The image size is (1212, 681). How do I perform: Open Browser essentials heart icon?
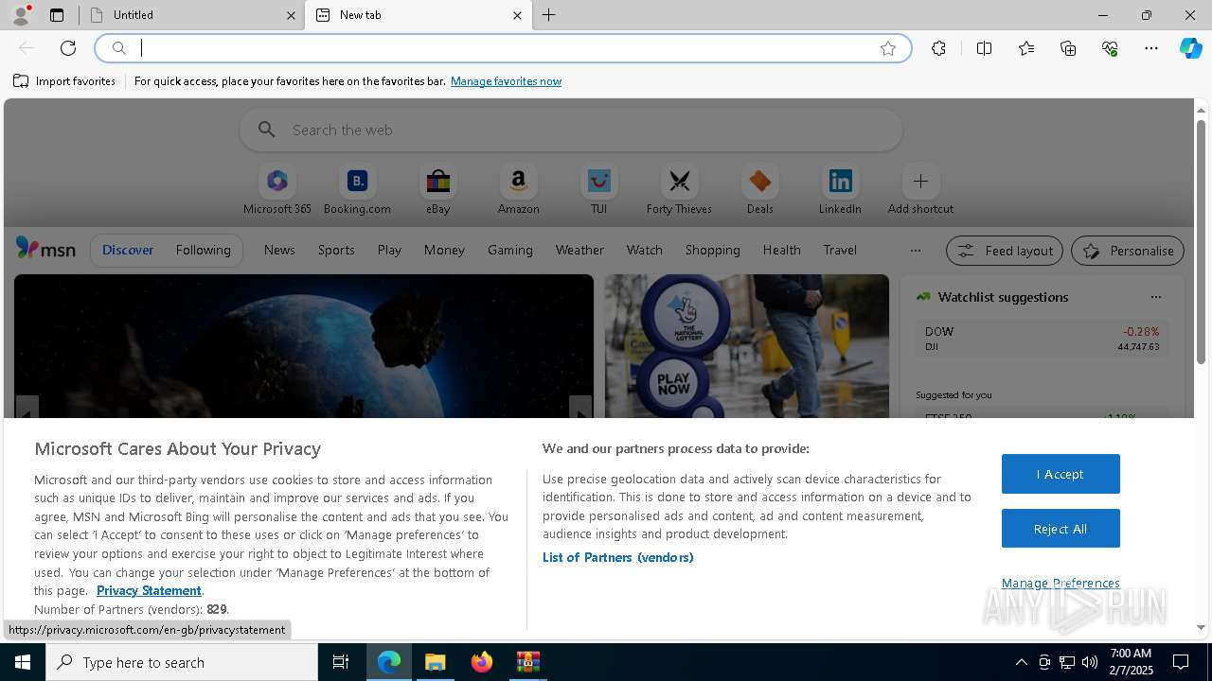point(1110,48)
